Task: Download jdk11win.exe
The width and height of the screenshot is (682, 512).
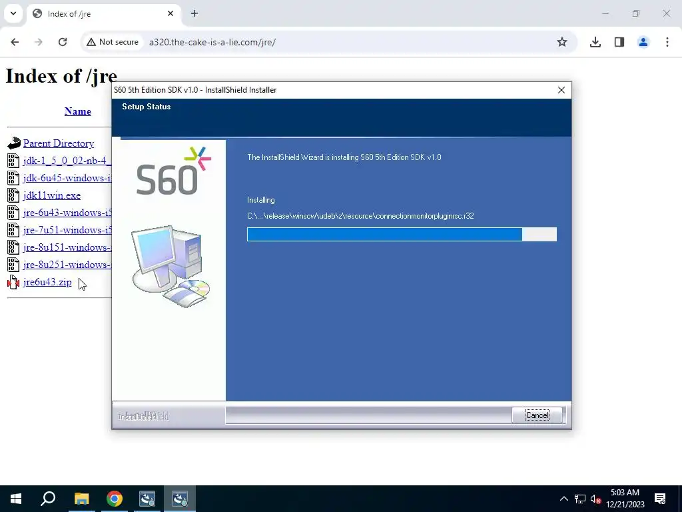Action: (x=52, y=195)
